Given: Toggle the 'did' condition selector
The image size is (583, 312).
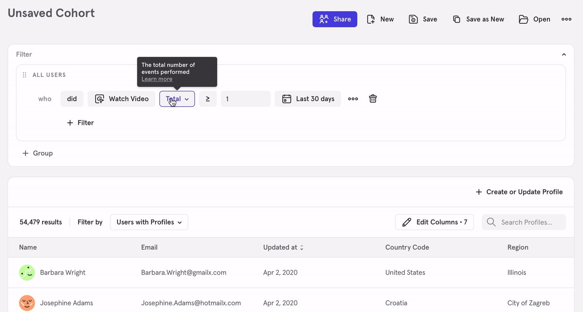Looking at the screenshot, I should [x=72, y=99].
